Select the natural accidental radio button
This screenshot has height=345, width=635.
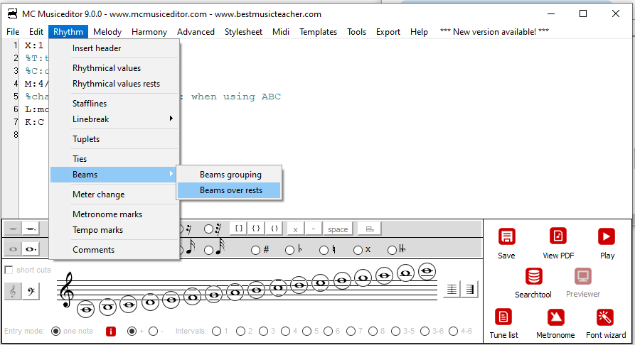click(324, 250)
